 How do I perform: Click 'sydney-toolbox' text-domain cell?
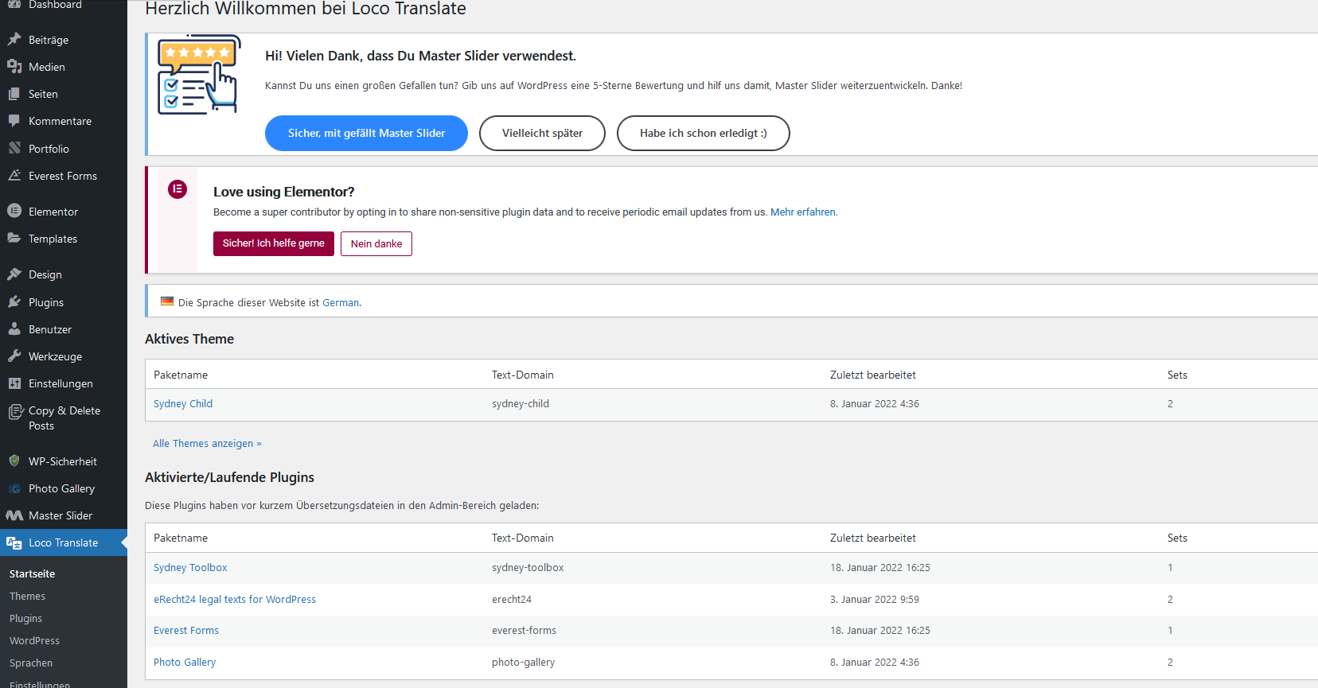click(x=528, y=568)
